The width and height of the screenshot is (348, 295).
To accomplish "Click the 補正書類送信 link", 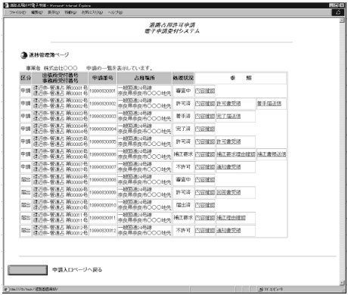I will (x=272, y=154).
